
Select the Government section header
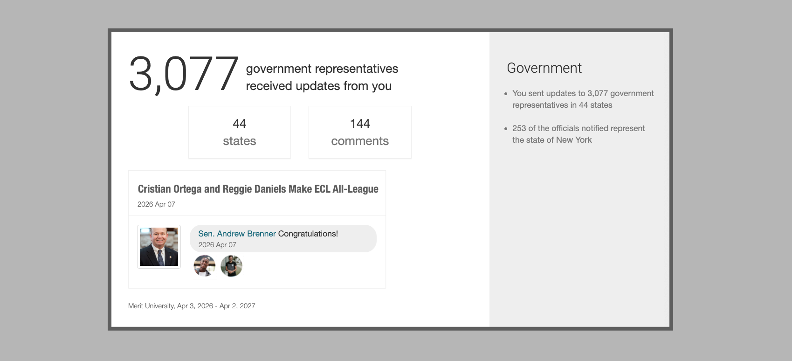pyautogui.click(x=544, y=68)
